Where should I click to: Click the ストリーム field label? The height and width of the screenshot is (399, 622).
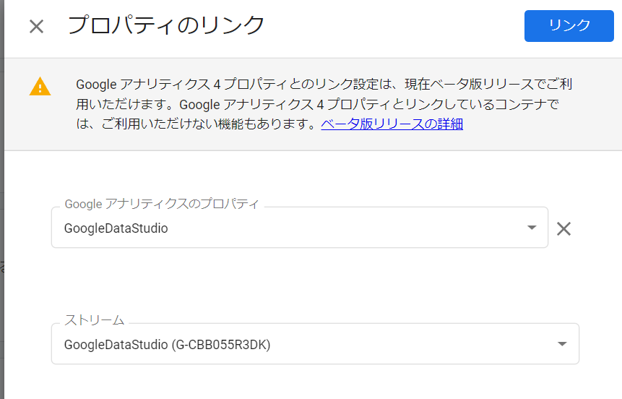tap(95, 320)
